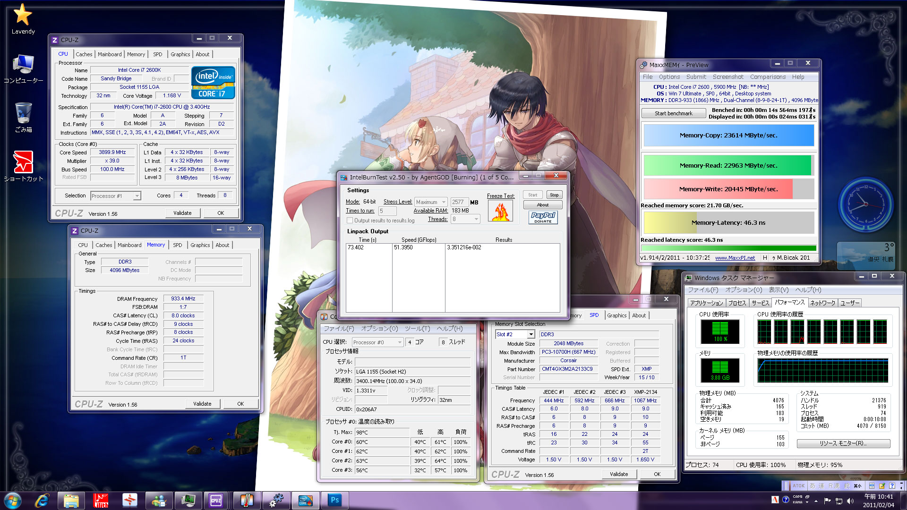Select Memory-Copy: 23614 MByte/sec. bar
This screenshot has width=907, height=510.
tap(728, 136)
